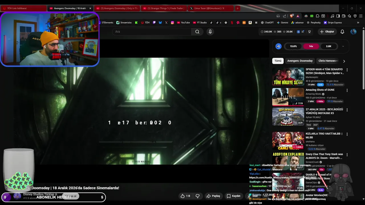Open the Instagram bookmark icon

[x=173, y=22]
